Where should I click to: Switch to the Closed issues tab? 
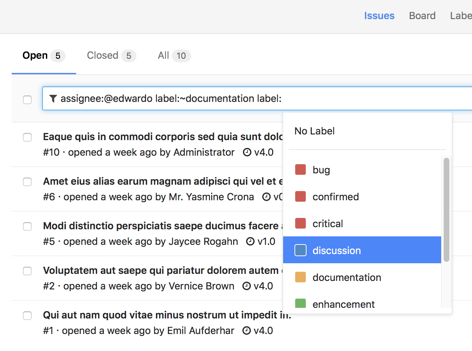102,55
